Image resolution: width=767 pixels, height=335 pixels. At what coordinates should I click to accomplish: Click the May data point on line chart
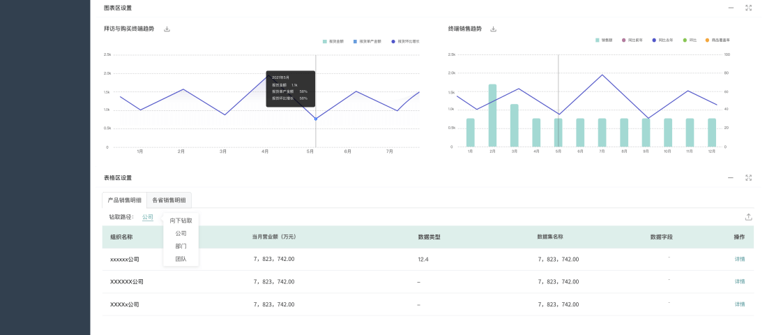click(316, 119)
